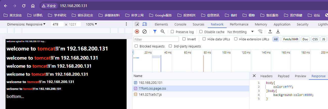328x109 pixels.
Task: Clear the network log
Action: click(x=145, y=32)
